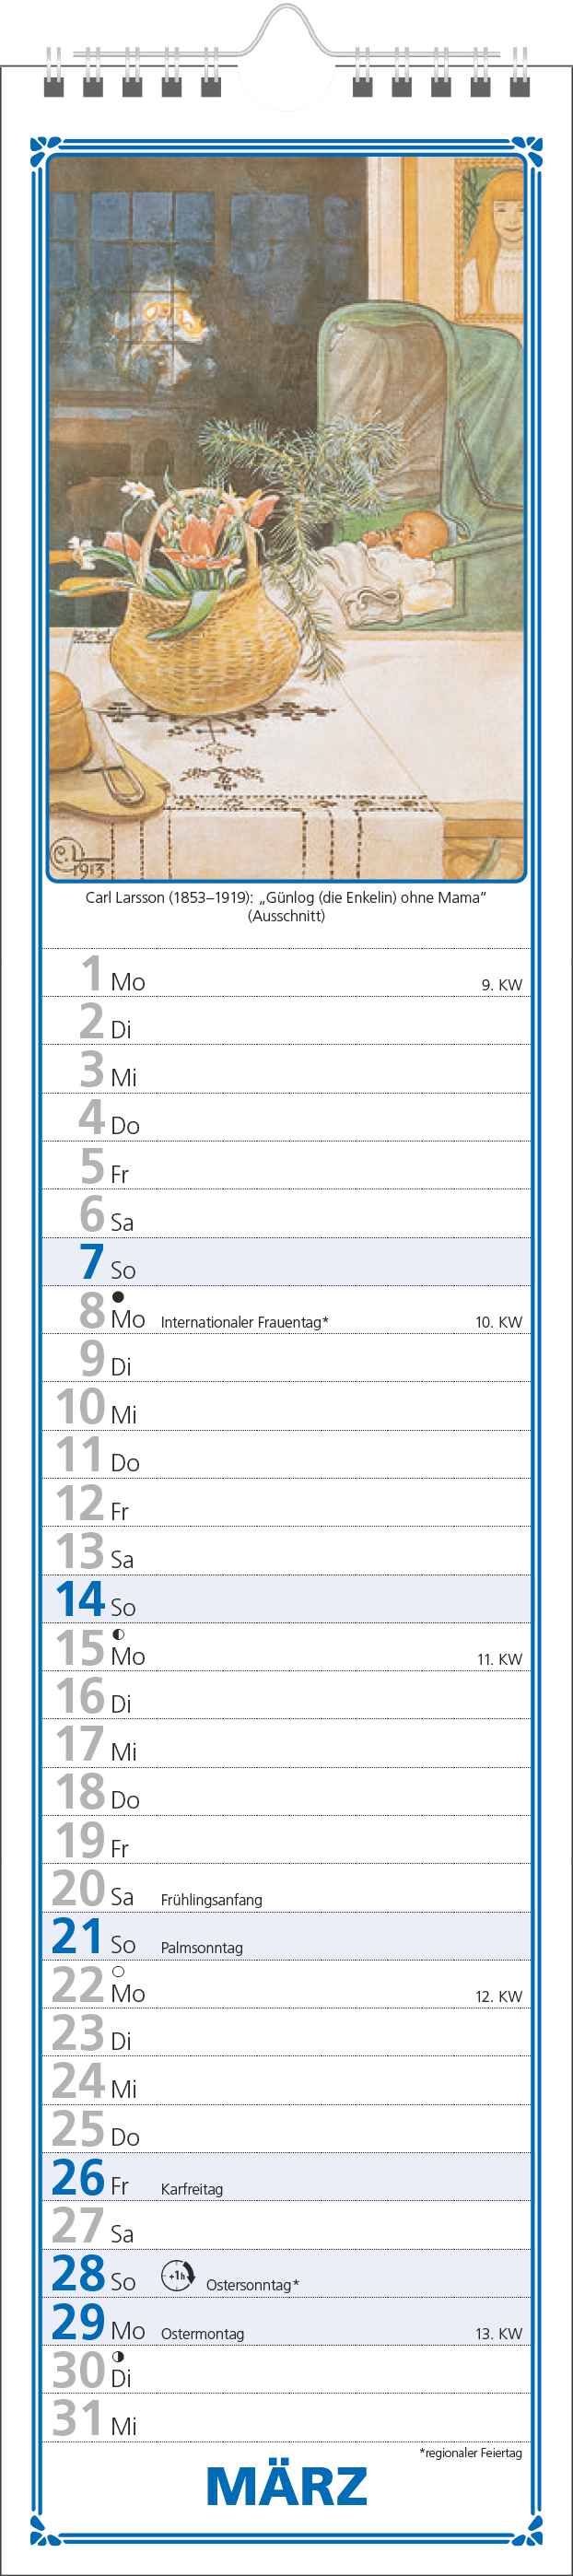Click the Carl Larsson painting caption text
This screenshot has width=573, height=2576.
pyautogui.click(x=286, y=906)
